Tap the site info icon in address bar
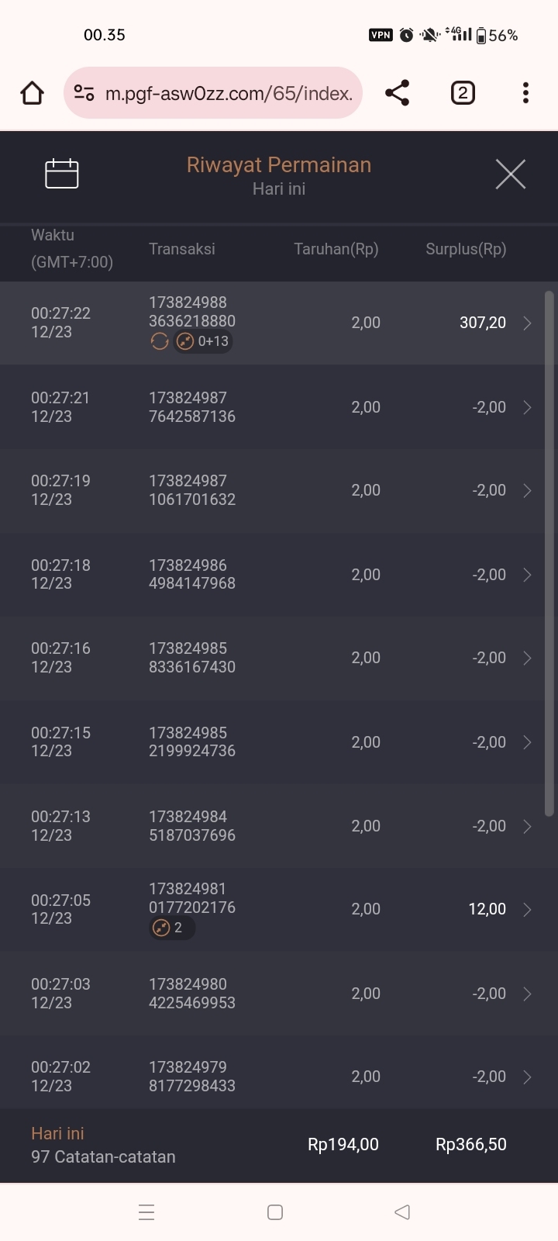 84,93
